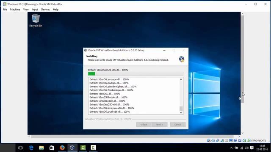Click the Next button in setup dialog
Viewport: 271px width, 152px height.
tap(160, 125)
